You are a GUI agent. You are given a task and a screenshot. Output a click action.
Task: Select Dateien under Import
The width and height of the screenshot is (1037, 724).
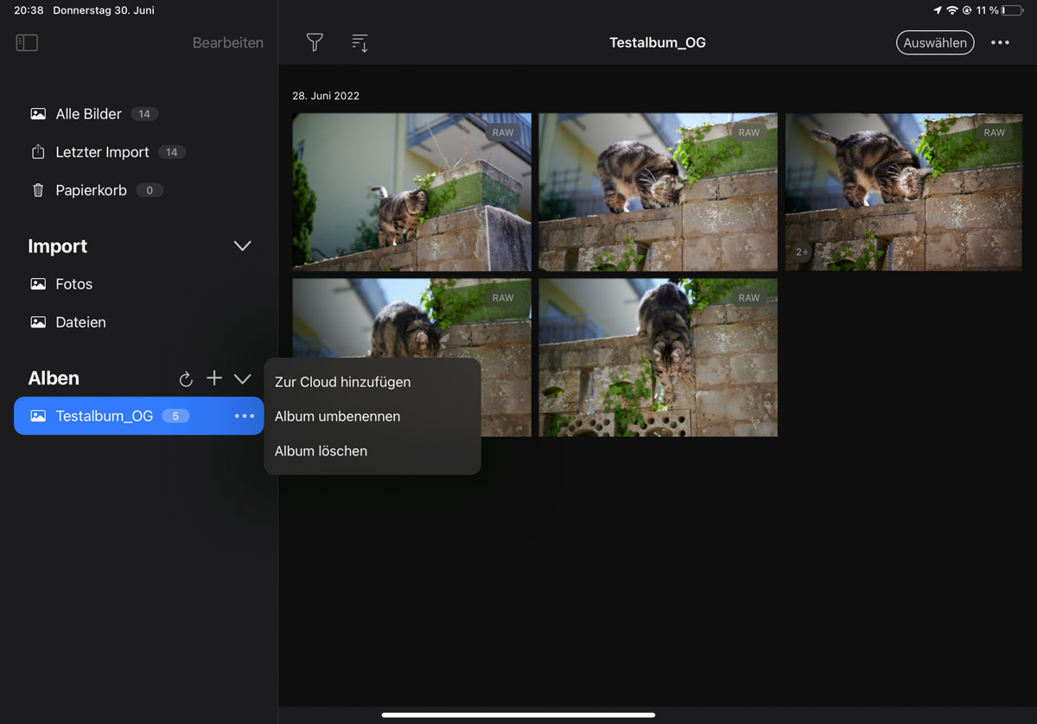pos(80,322)
